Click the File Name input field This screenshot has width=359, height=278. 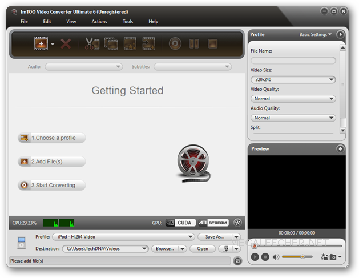[293, 61]
